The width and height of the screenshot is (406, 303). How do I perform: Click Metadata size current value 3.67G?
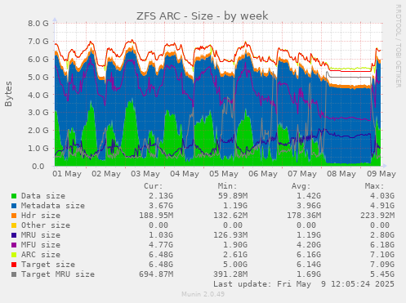coord(161,206)
